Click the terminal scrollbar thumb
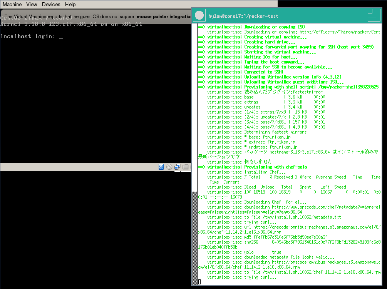The height and width of the screenshot is (289, 387). pyautogui.click(x=194, y=238)
